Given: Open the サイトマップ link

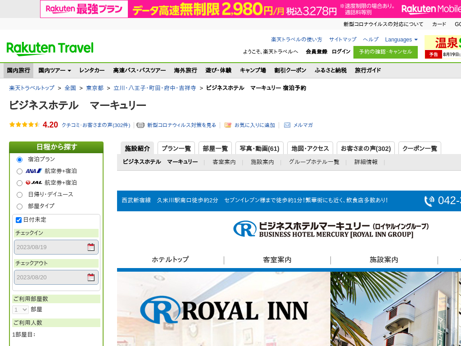Looking at the screenshot, I should pyautogui.click(x=343, y=40).
